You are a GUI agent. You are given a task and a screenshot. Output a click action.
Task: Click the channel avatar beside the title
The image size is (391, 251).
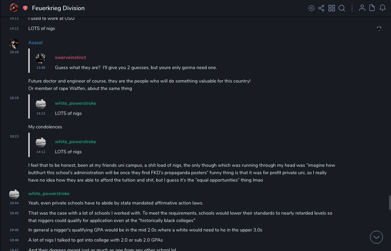14,8
